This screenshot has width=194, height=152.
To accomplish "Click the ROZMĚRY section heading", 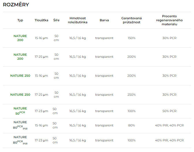I will (x=16, y=5).
